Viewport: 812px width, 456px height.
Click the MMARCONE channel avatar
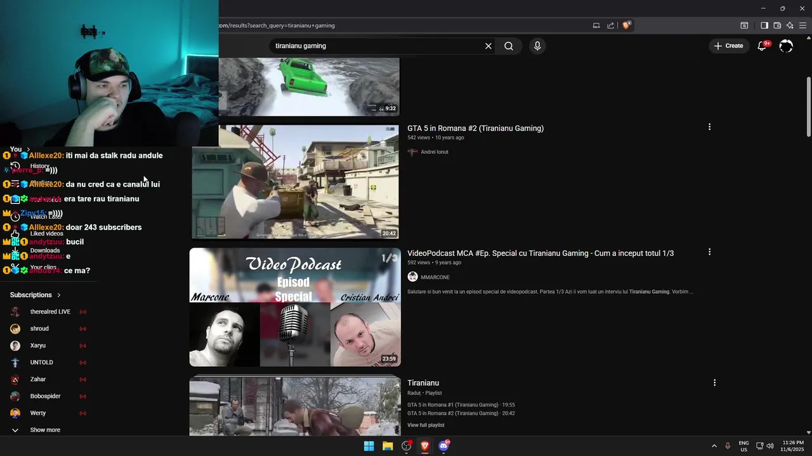point(412,277)
